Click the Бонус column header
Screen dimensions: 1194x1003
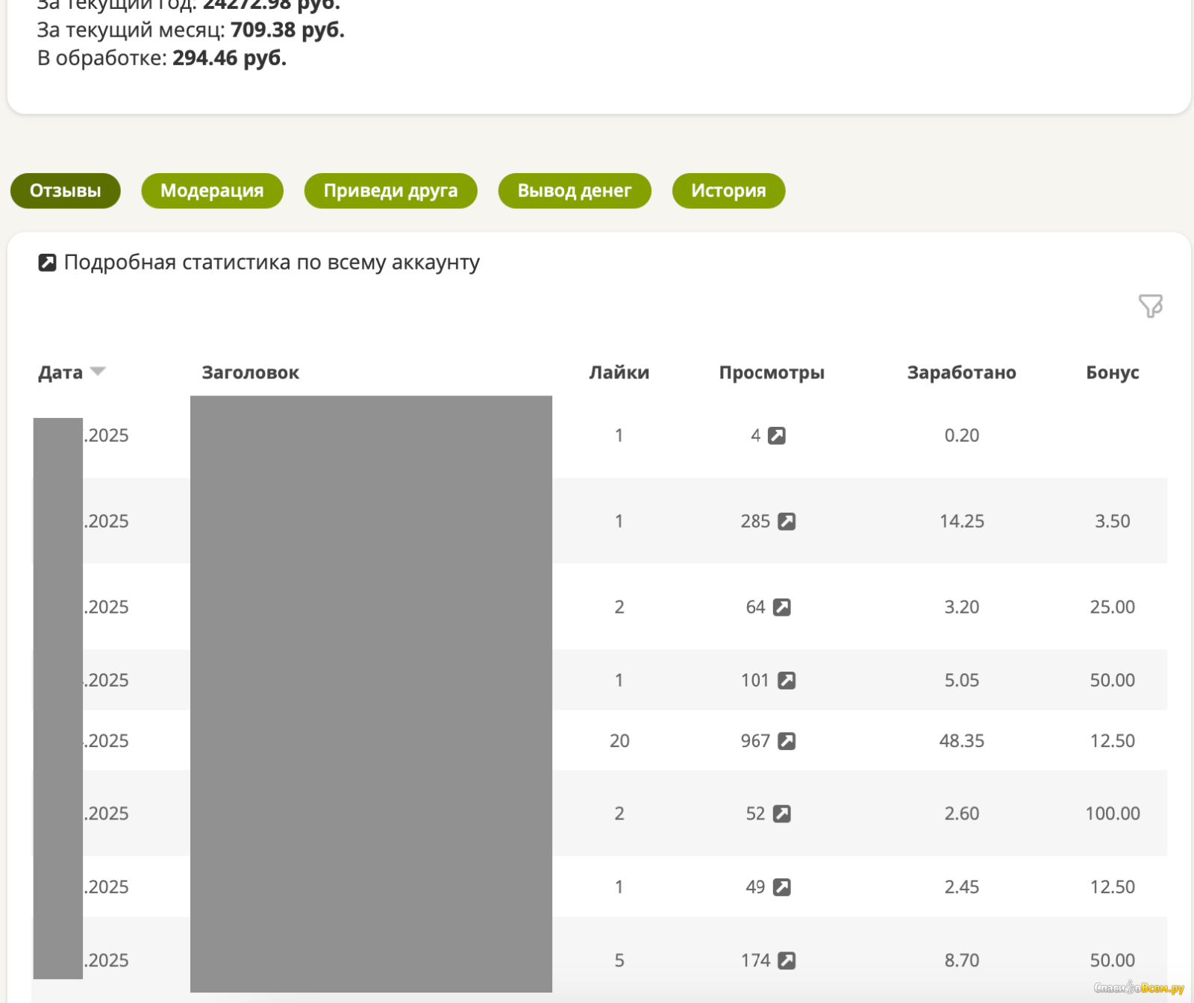[1113, 372]
